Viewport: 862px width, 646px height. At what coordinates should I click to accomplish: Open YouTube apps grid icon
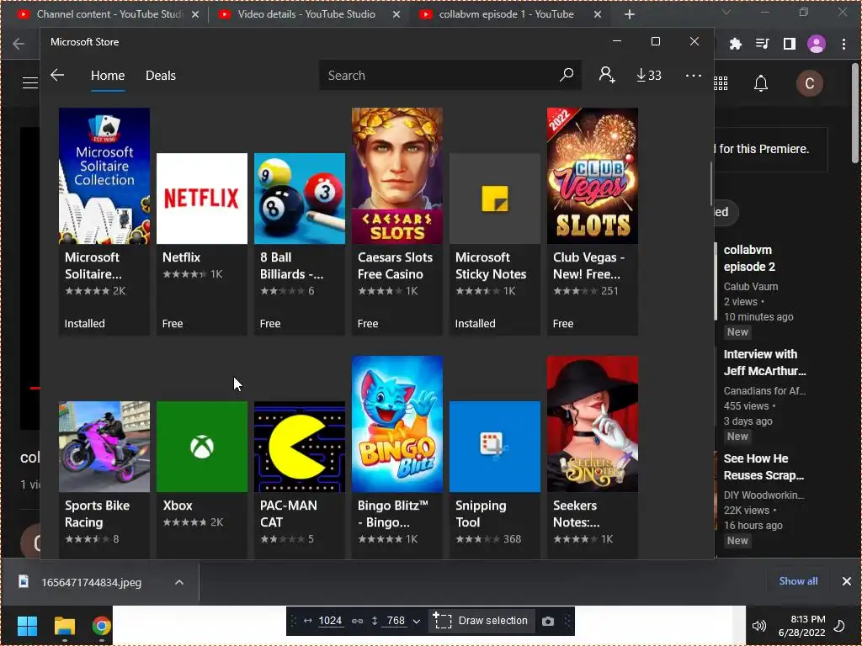coord(721,83)
